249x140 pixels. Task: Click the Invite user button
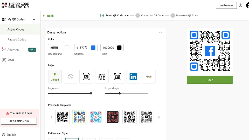226,5
